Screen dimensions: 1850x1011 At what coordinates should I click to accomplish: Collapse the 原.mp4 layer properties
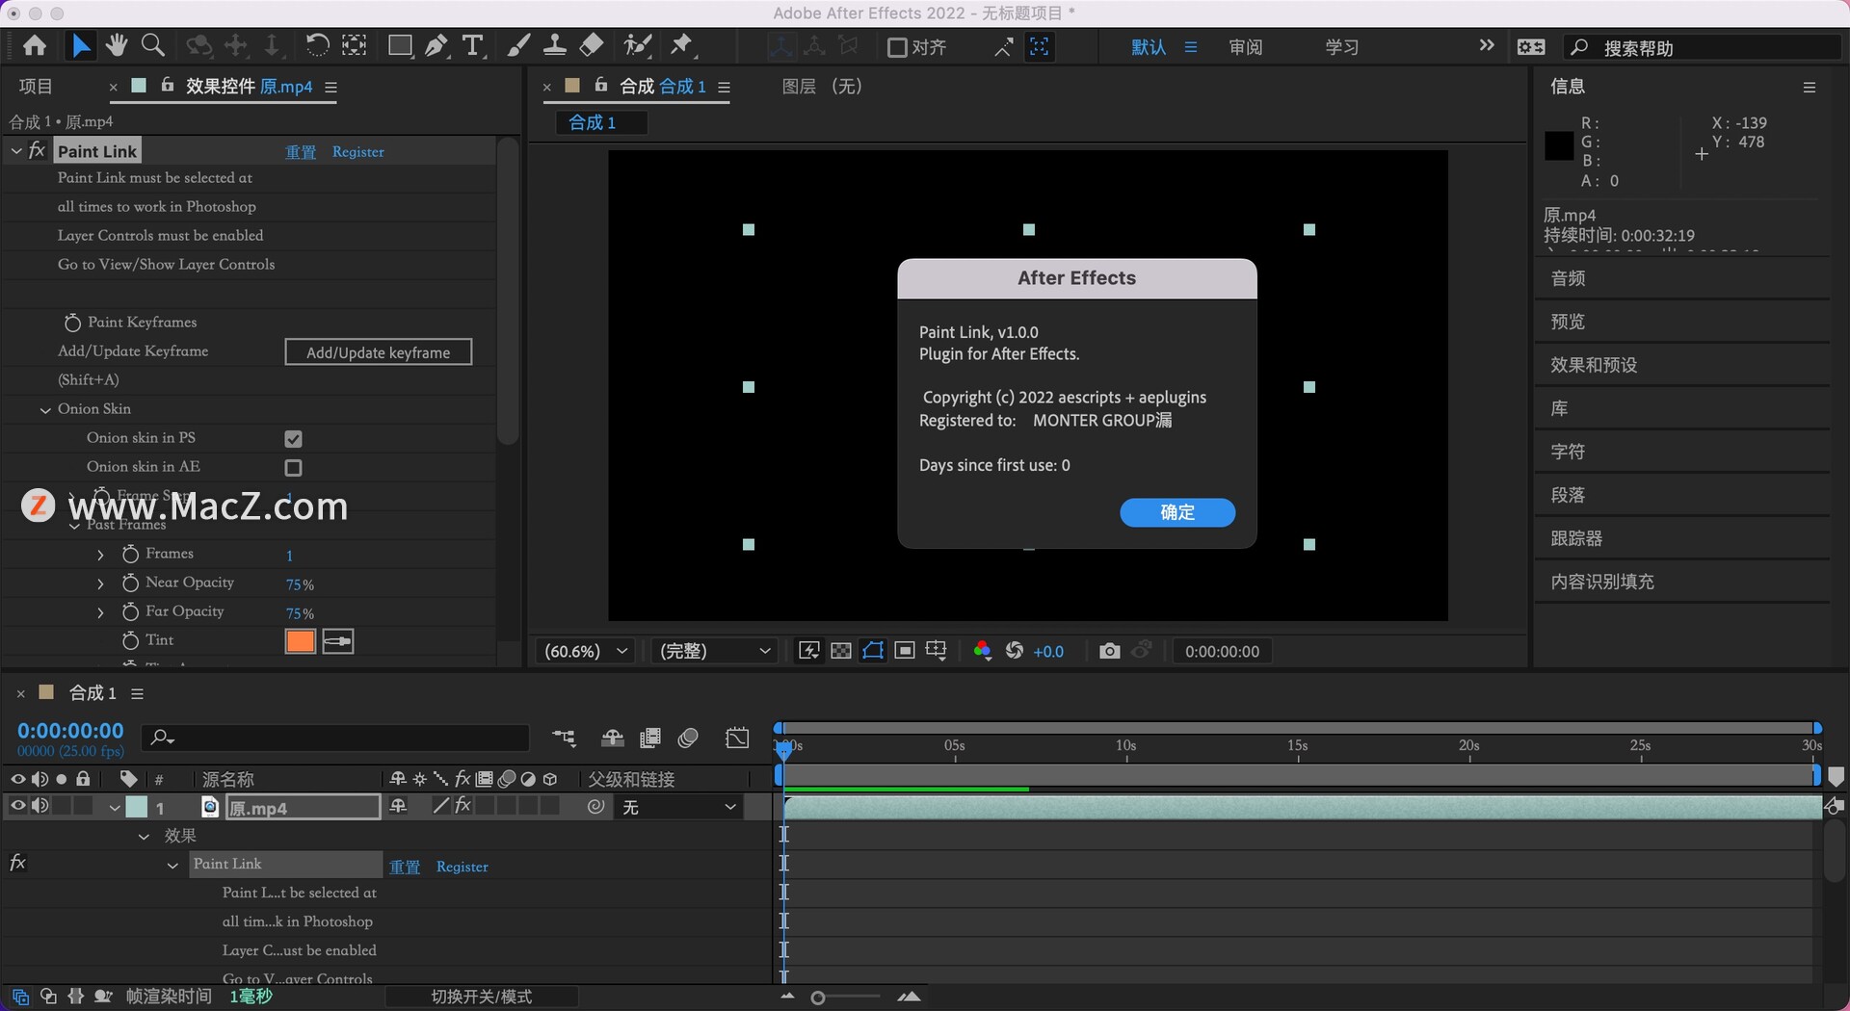click(x=115, y=808)
